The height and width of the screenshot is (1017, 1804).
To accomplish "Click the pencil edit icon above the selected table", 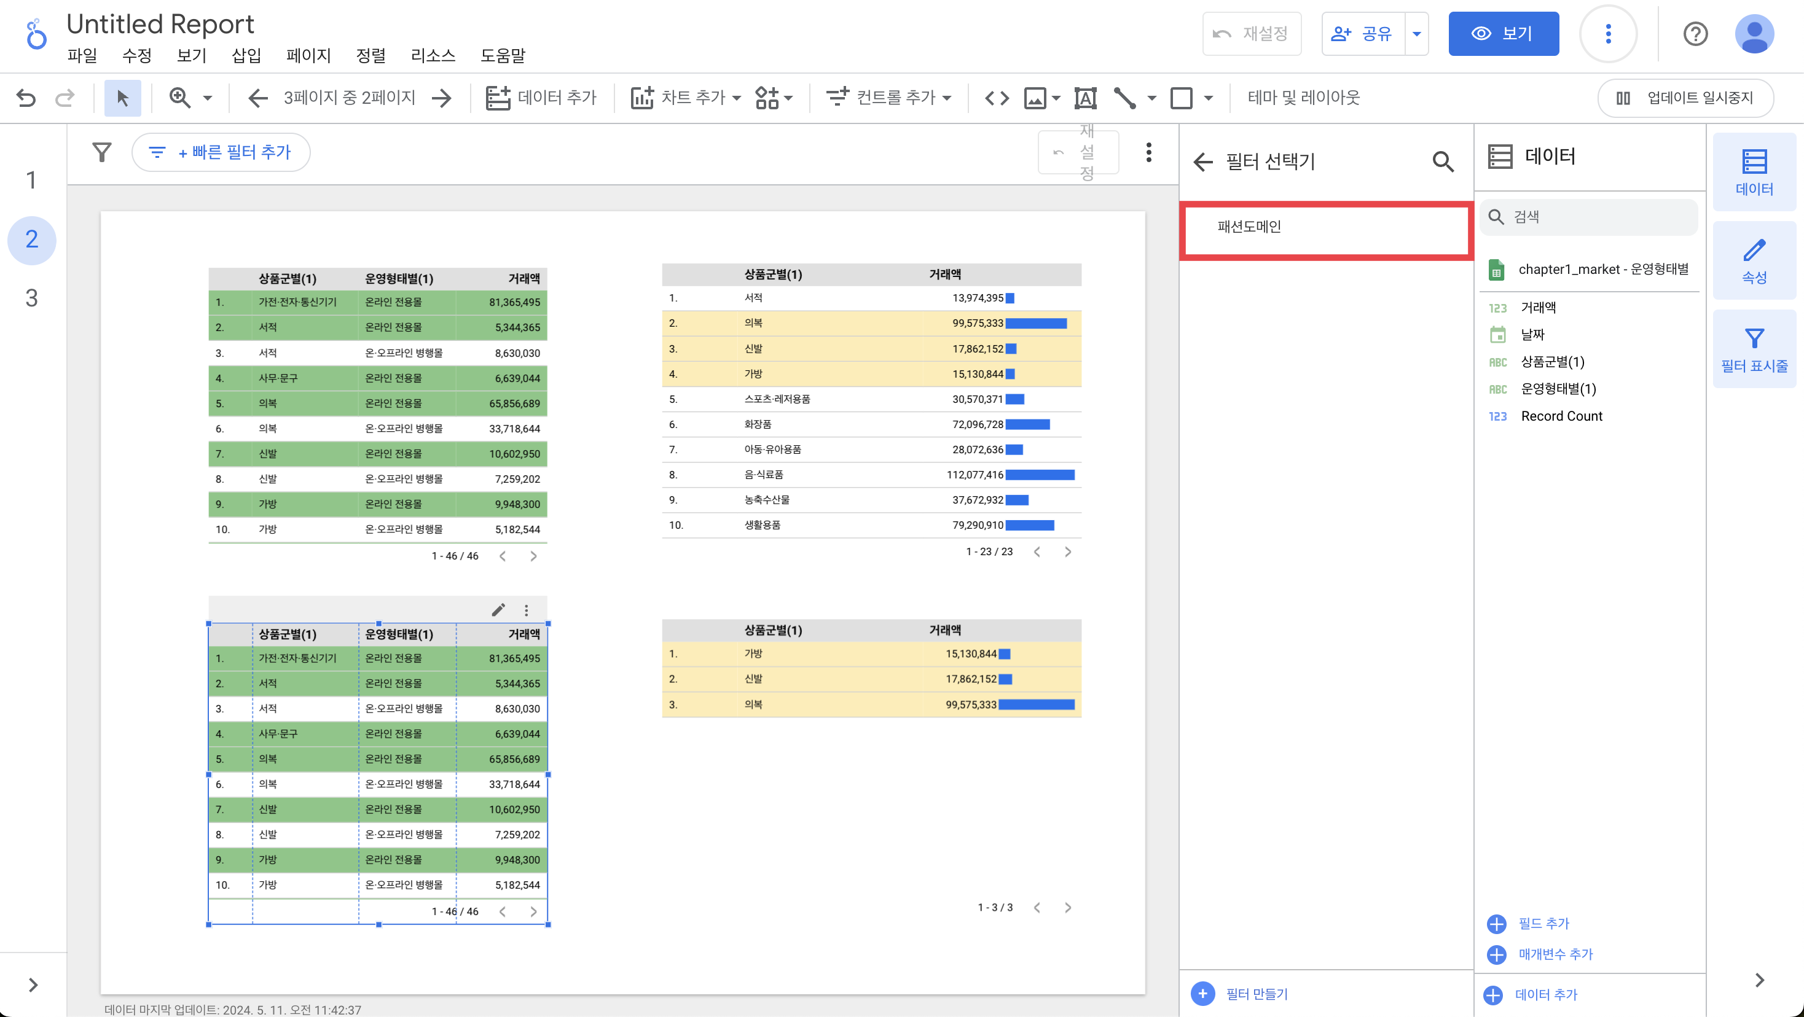I will 498,610.
